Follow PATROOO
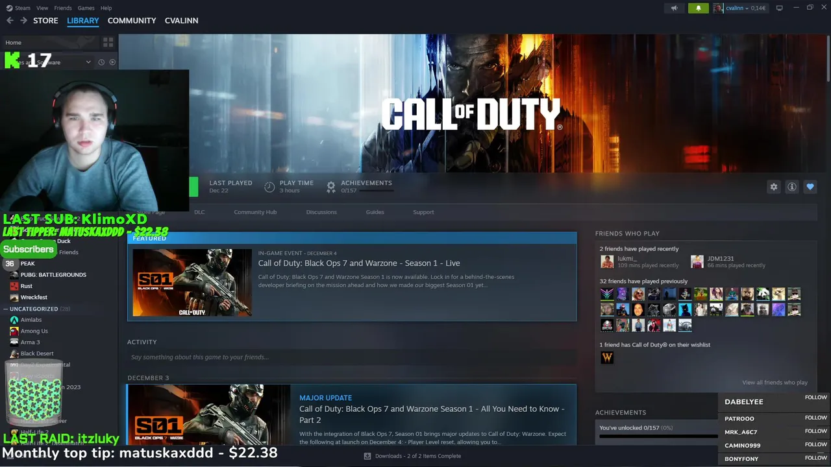 click(x=815, y=418)
